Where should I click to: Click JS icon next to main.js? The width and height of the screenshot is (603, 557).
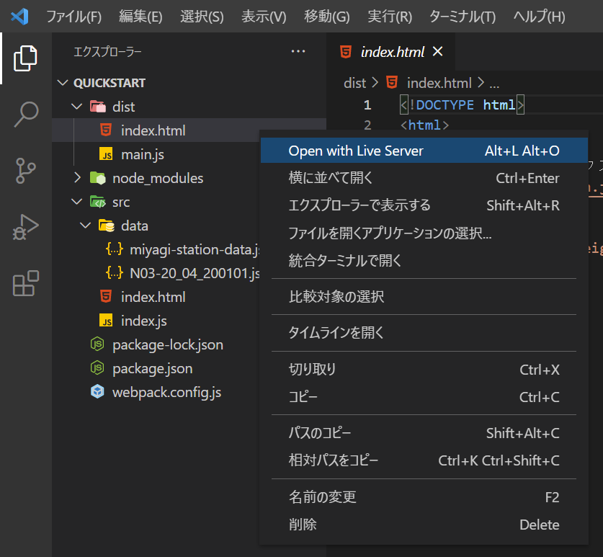106,154
